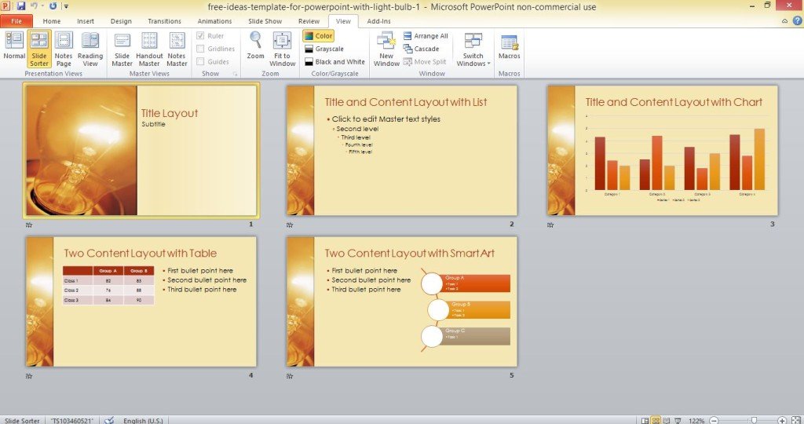
Task: Select slide 5 Layout with SmartArt thumbnail
Action: coord(402,302)
